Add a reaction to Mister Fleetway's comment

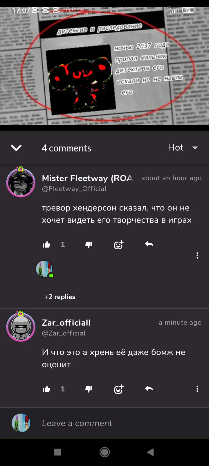pyautogui.click(x=119, y=245)
